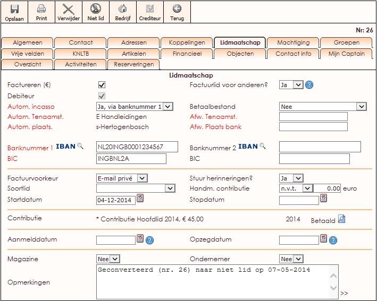Click the Bedrijf toolbar icon
377x301 pixels.
123,9
